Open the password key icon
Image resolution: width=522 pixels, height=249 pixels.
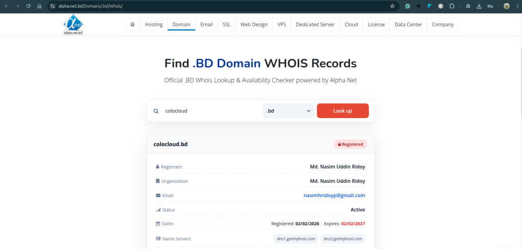point(490,6)
